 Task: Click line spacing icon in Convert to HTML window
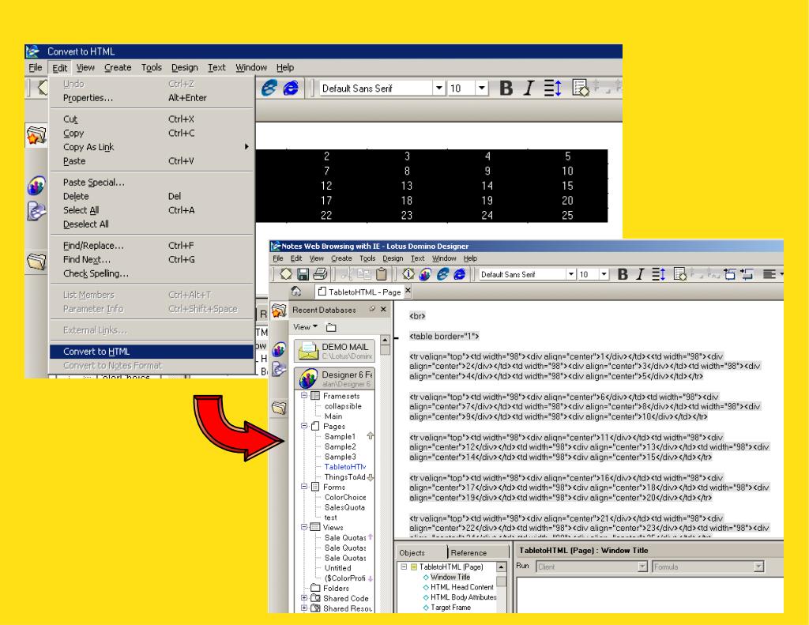552,88
